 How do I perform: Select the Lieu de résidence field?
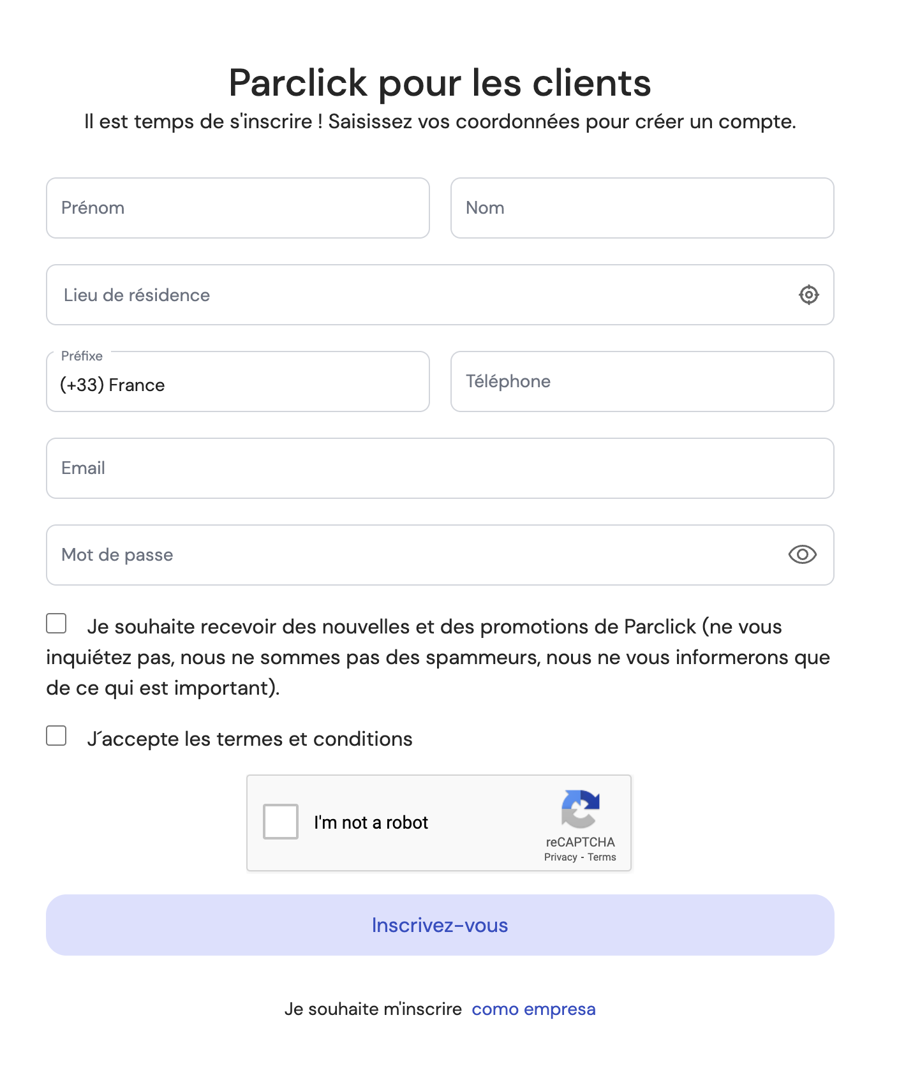pyautogui.click(x=421, y=295)
